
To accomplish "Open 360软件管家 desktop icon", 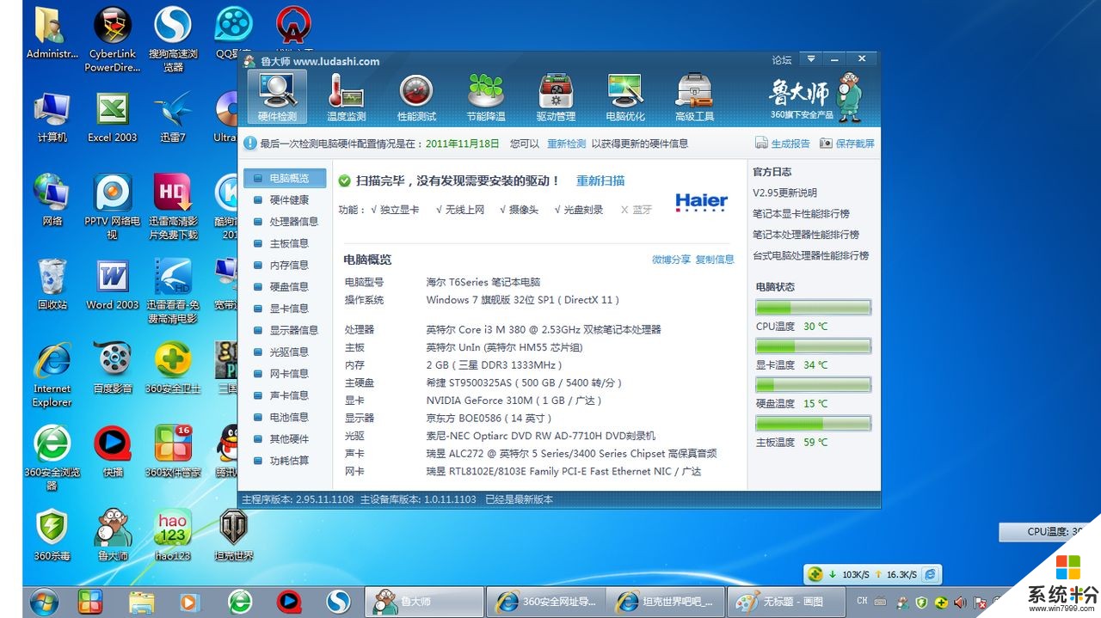I will (173, 450).
